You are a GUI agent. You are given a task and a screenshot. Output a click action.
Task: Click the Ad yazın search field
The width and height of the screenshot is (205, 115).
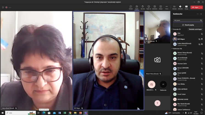coord(186,20)
